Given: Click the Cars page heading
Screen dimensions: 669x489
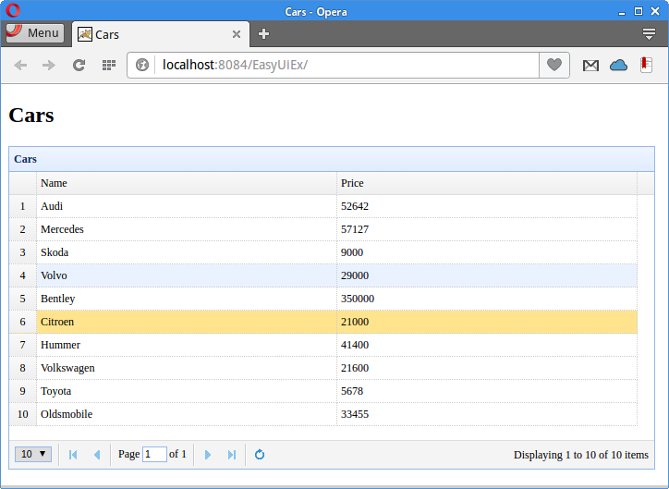Looking at the screenshot, I should click(x=31, y=115).
